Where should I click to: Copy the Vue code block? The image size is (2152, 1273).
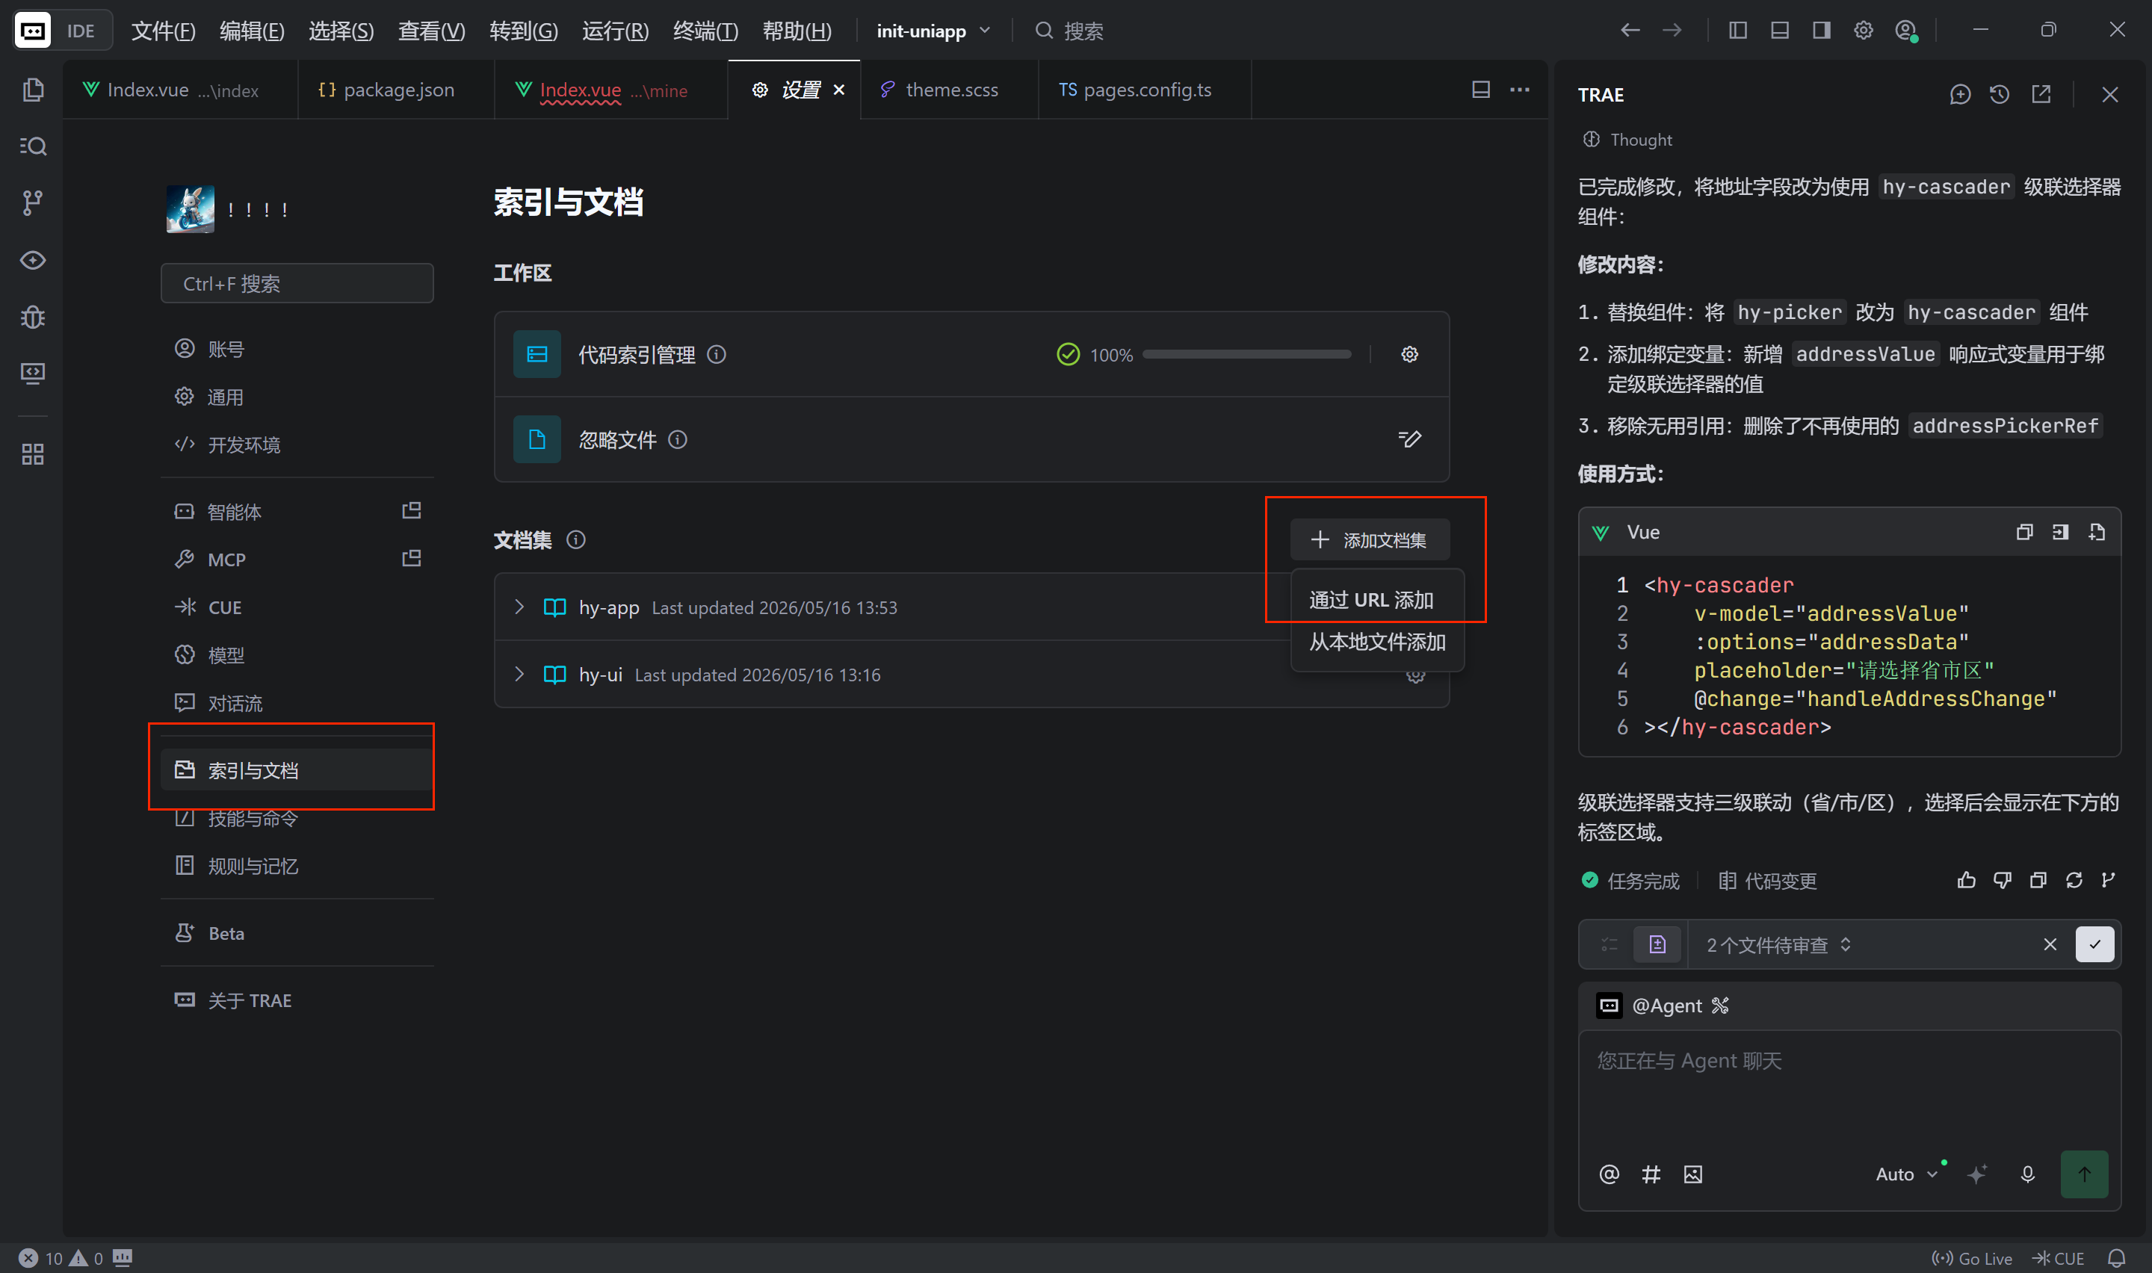tap(2024, 532)
